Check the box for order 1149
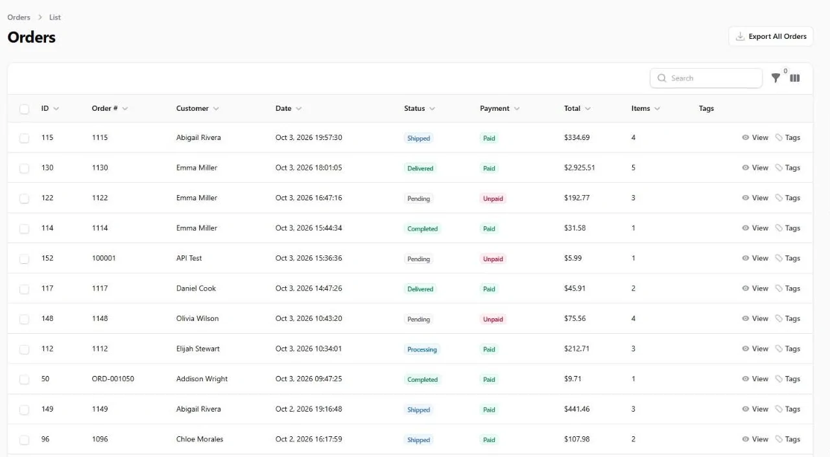 (x=24, y=410)
